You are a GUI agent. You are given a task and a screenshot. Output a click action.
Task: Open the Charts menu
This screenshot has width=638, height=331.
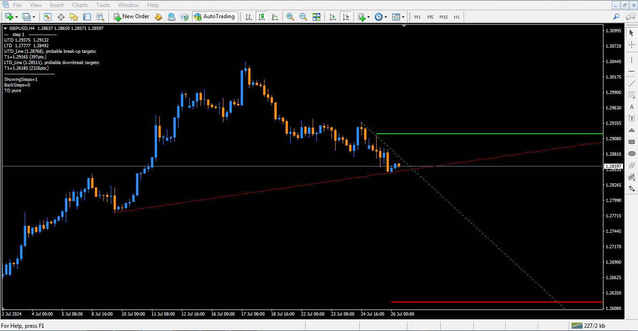(80, 5)
